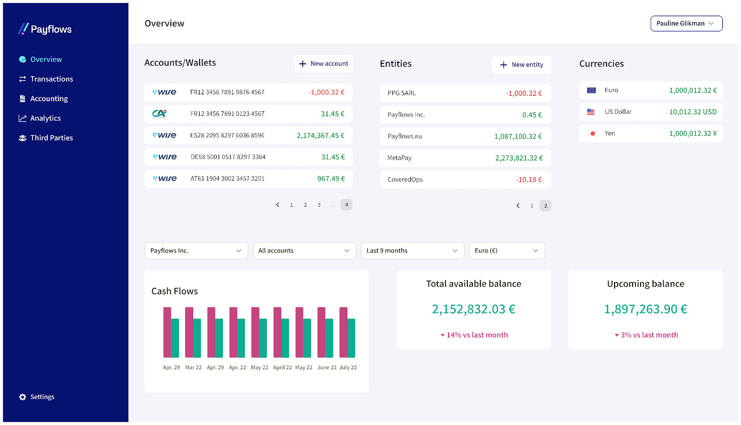This screenshot has height=425, width=741.
Task: Open the PPG SARL entity
Action: (465, 93)
